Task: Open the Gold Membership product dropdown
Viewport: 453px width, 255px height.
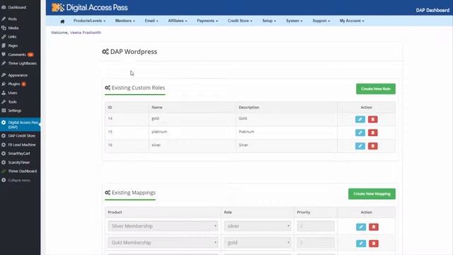Action: [x=163, y=242]
